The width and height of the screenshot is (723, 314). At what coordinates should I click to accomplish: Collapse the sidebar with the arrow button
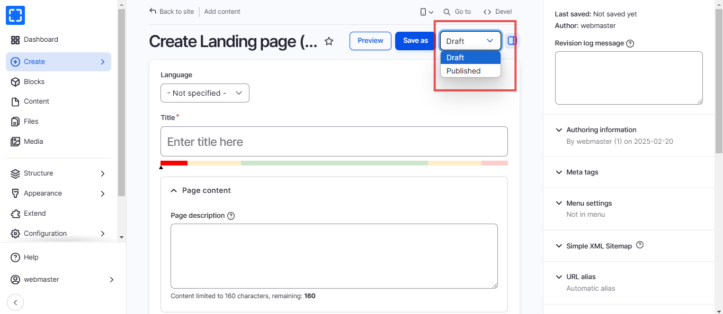(15, 302)
